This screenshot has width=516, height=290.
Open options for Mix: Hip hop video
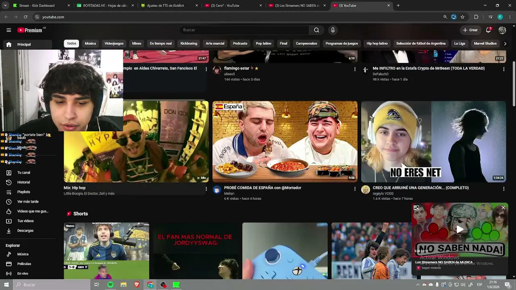[x=206, y=188]
